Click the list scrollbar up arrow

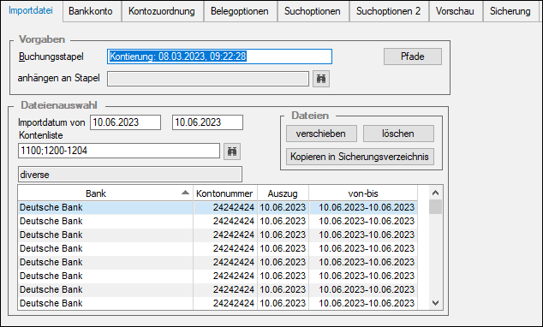click(x=436, y=193)
